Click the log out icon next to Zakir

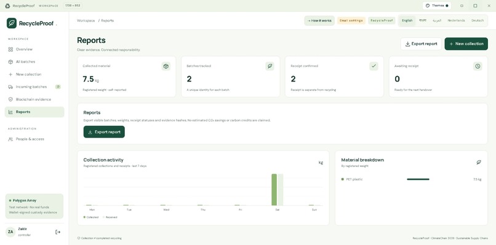[x=58, y=232]
